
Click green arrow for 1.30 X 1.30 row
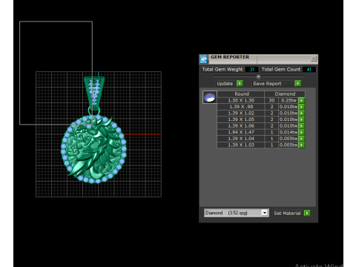[301, 100]
